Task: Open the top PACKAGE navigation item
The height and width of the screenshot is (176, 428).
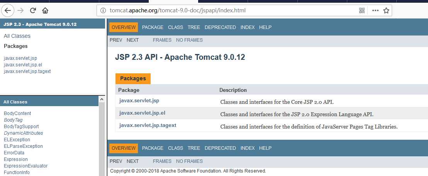Action: point(153,27)
